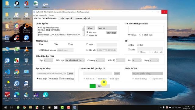
Task: Click the 'Thực hiện' button
Action: tap(111, 33)
